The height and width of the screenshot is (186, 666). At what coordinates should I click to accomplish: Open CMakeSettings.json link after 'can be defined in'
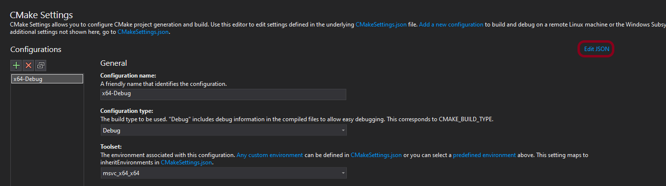coord(376,155)
